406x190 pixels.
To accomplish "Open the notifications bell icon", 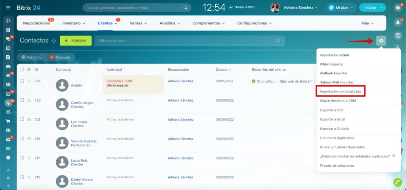I will (398, 22).
